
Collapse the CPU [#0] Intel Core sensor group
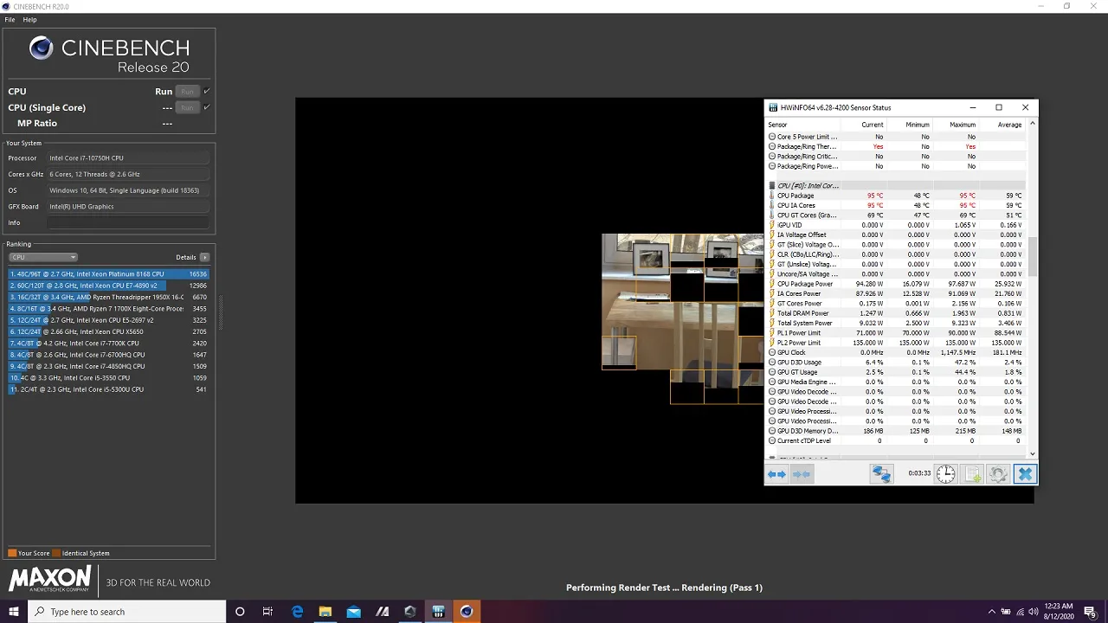771,186
